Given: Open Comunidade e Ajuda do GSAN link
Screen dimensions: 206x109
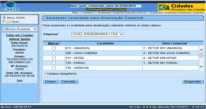Looking at the screenshot, I should (106, 9).
